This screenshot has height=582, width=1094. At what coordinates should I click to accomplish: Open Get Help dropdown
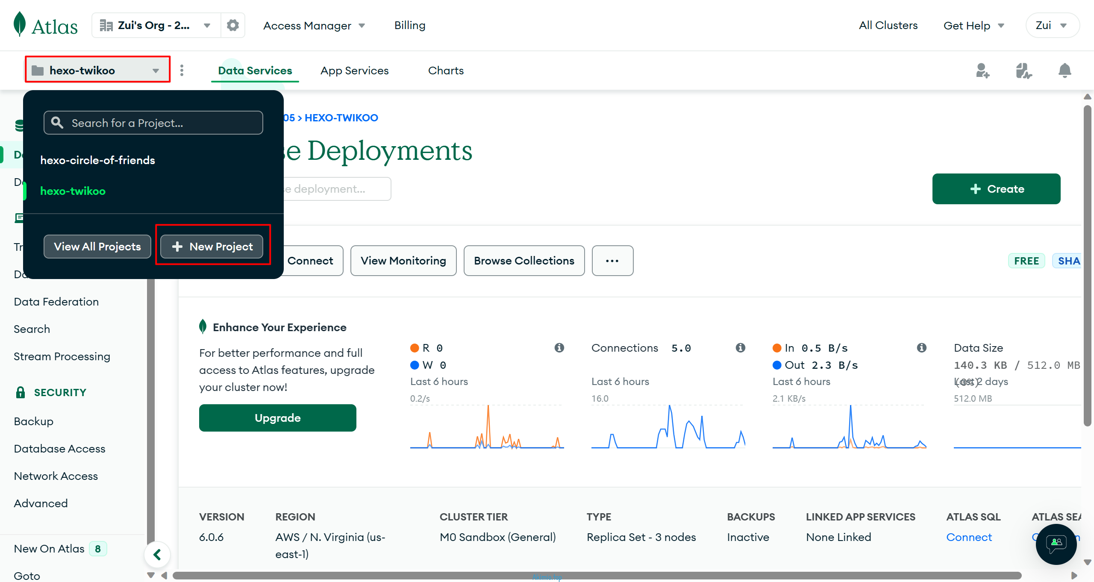click(973, 26)
